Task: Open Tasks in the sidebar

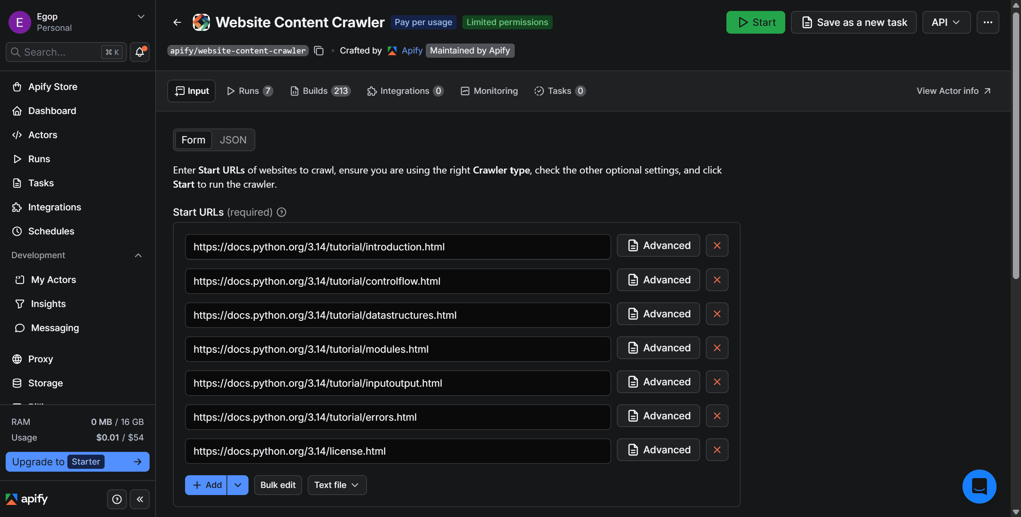Action: pos(78,183)
